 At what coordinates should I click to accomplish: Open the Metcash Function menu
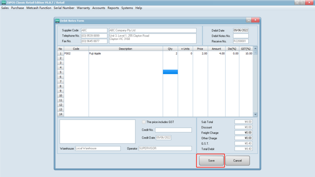[39, 8]
